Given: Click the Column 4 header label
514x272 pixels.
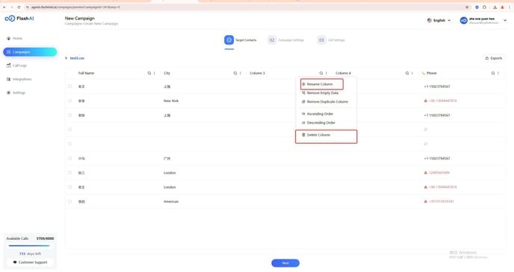Looking at the screenshot, I should [343, 73].
